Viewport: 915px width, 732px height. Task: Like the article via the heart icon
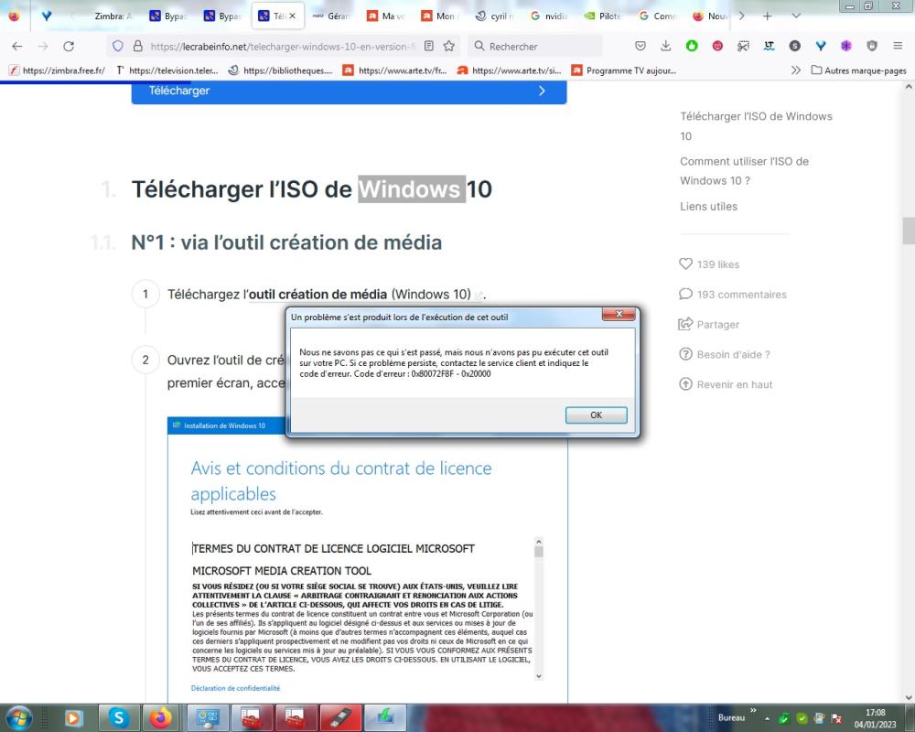tap(686, 264)
